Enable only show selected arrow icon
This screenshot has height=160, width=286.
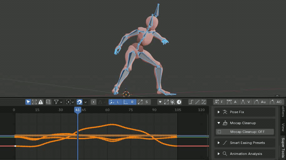[28, 102]
